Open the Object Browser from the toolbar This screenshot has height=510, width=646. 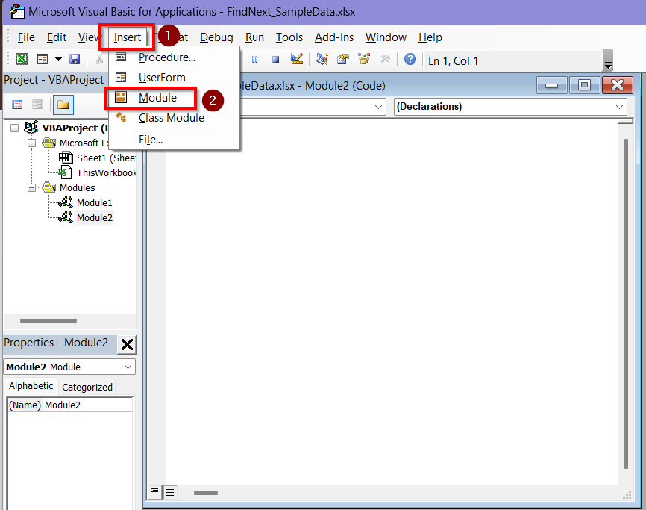point(363,60)
